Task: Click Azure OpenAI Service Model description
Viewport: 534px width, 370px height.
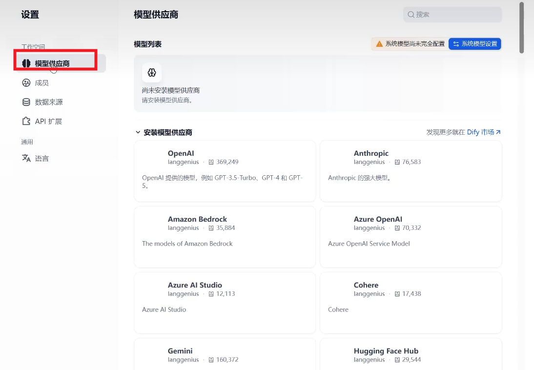Action: click(369, 244)
